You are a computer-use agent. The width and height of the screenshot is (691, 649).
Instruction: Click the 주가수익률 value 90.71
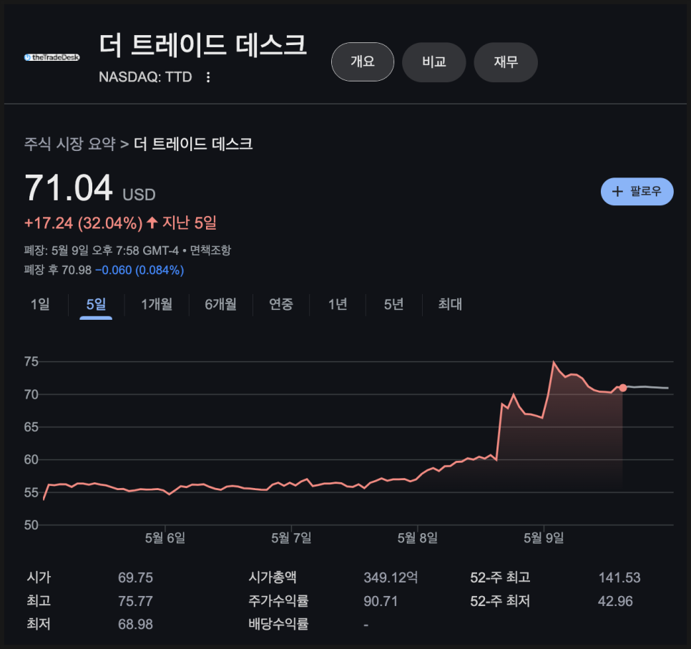click(381, 601)
